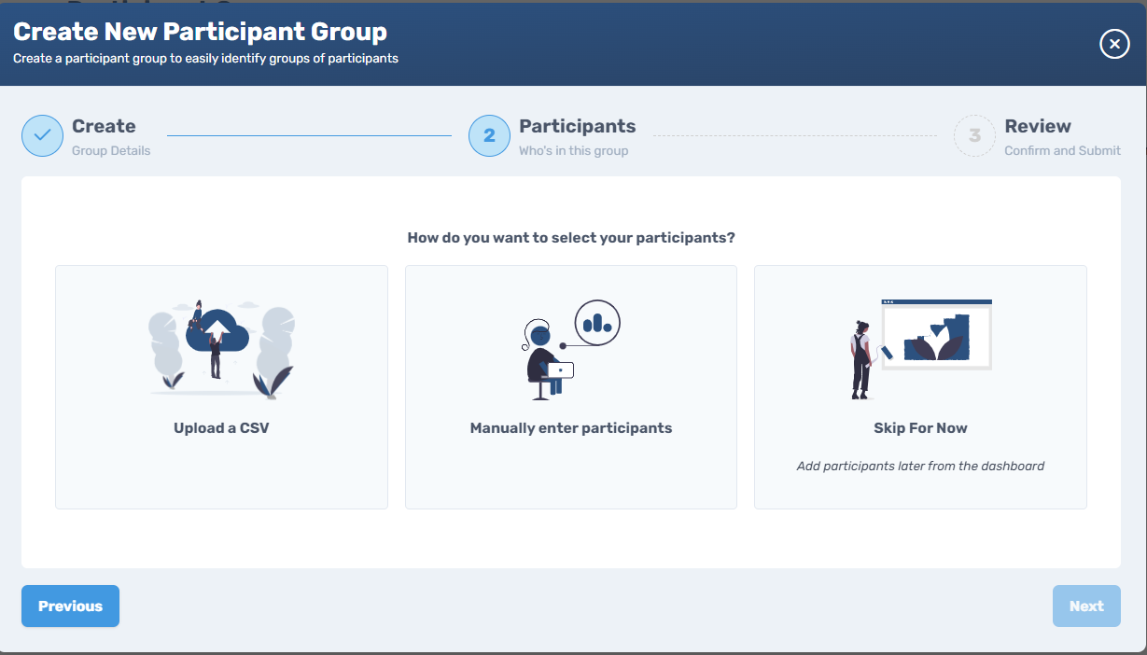The height and width of the screenshot is (655, 1147).
Task: Click the completed Create step checkmark circle
Action: tap(42, 135)
